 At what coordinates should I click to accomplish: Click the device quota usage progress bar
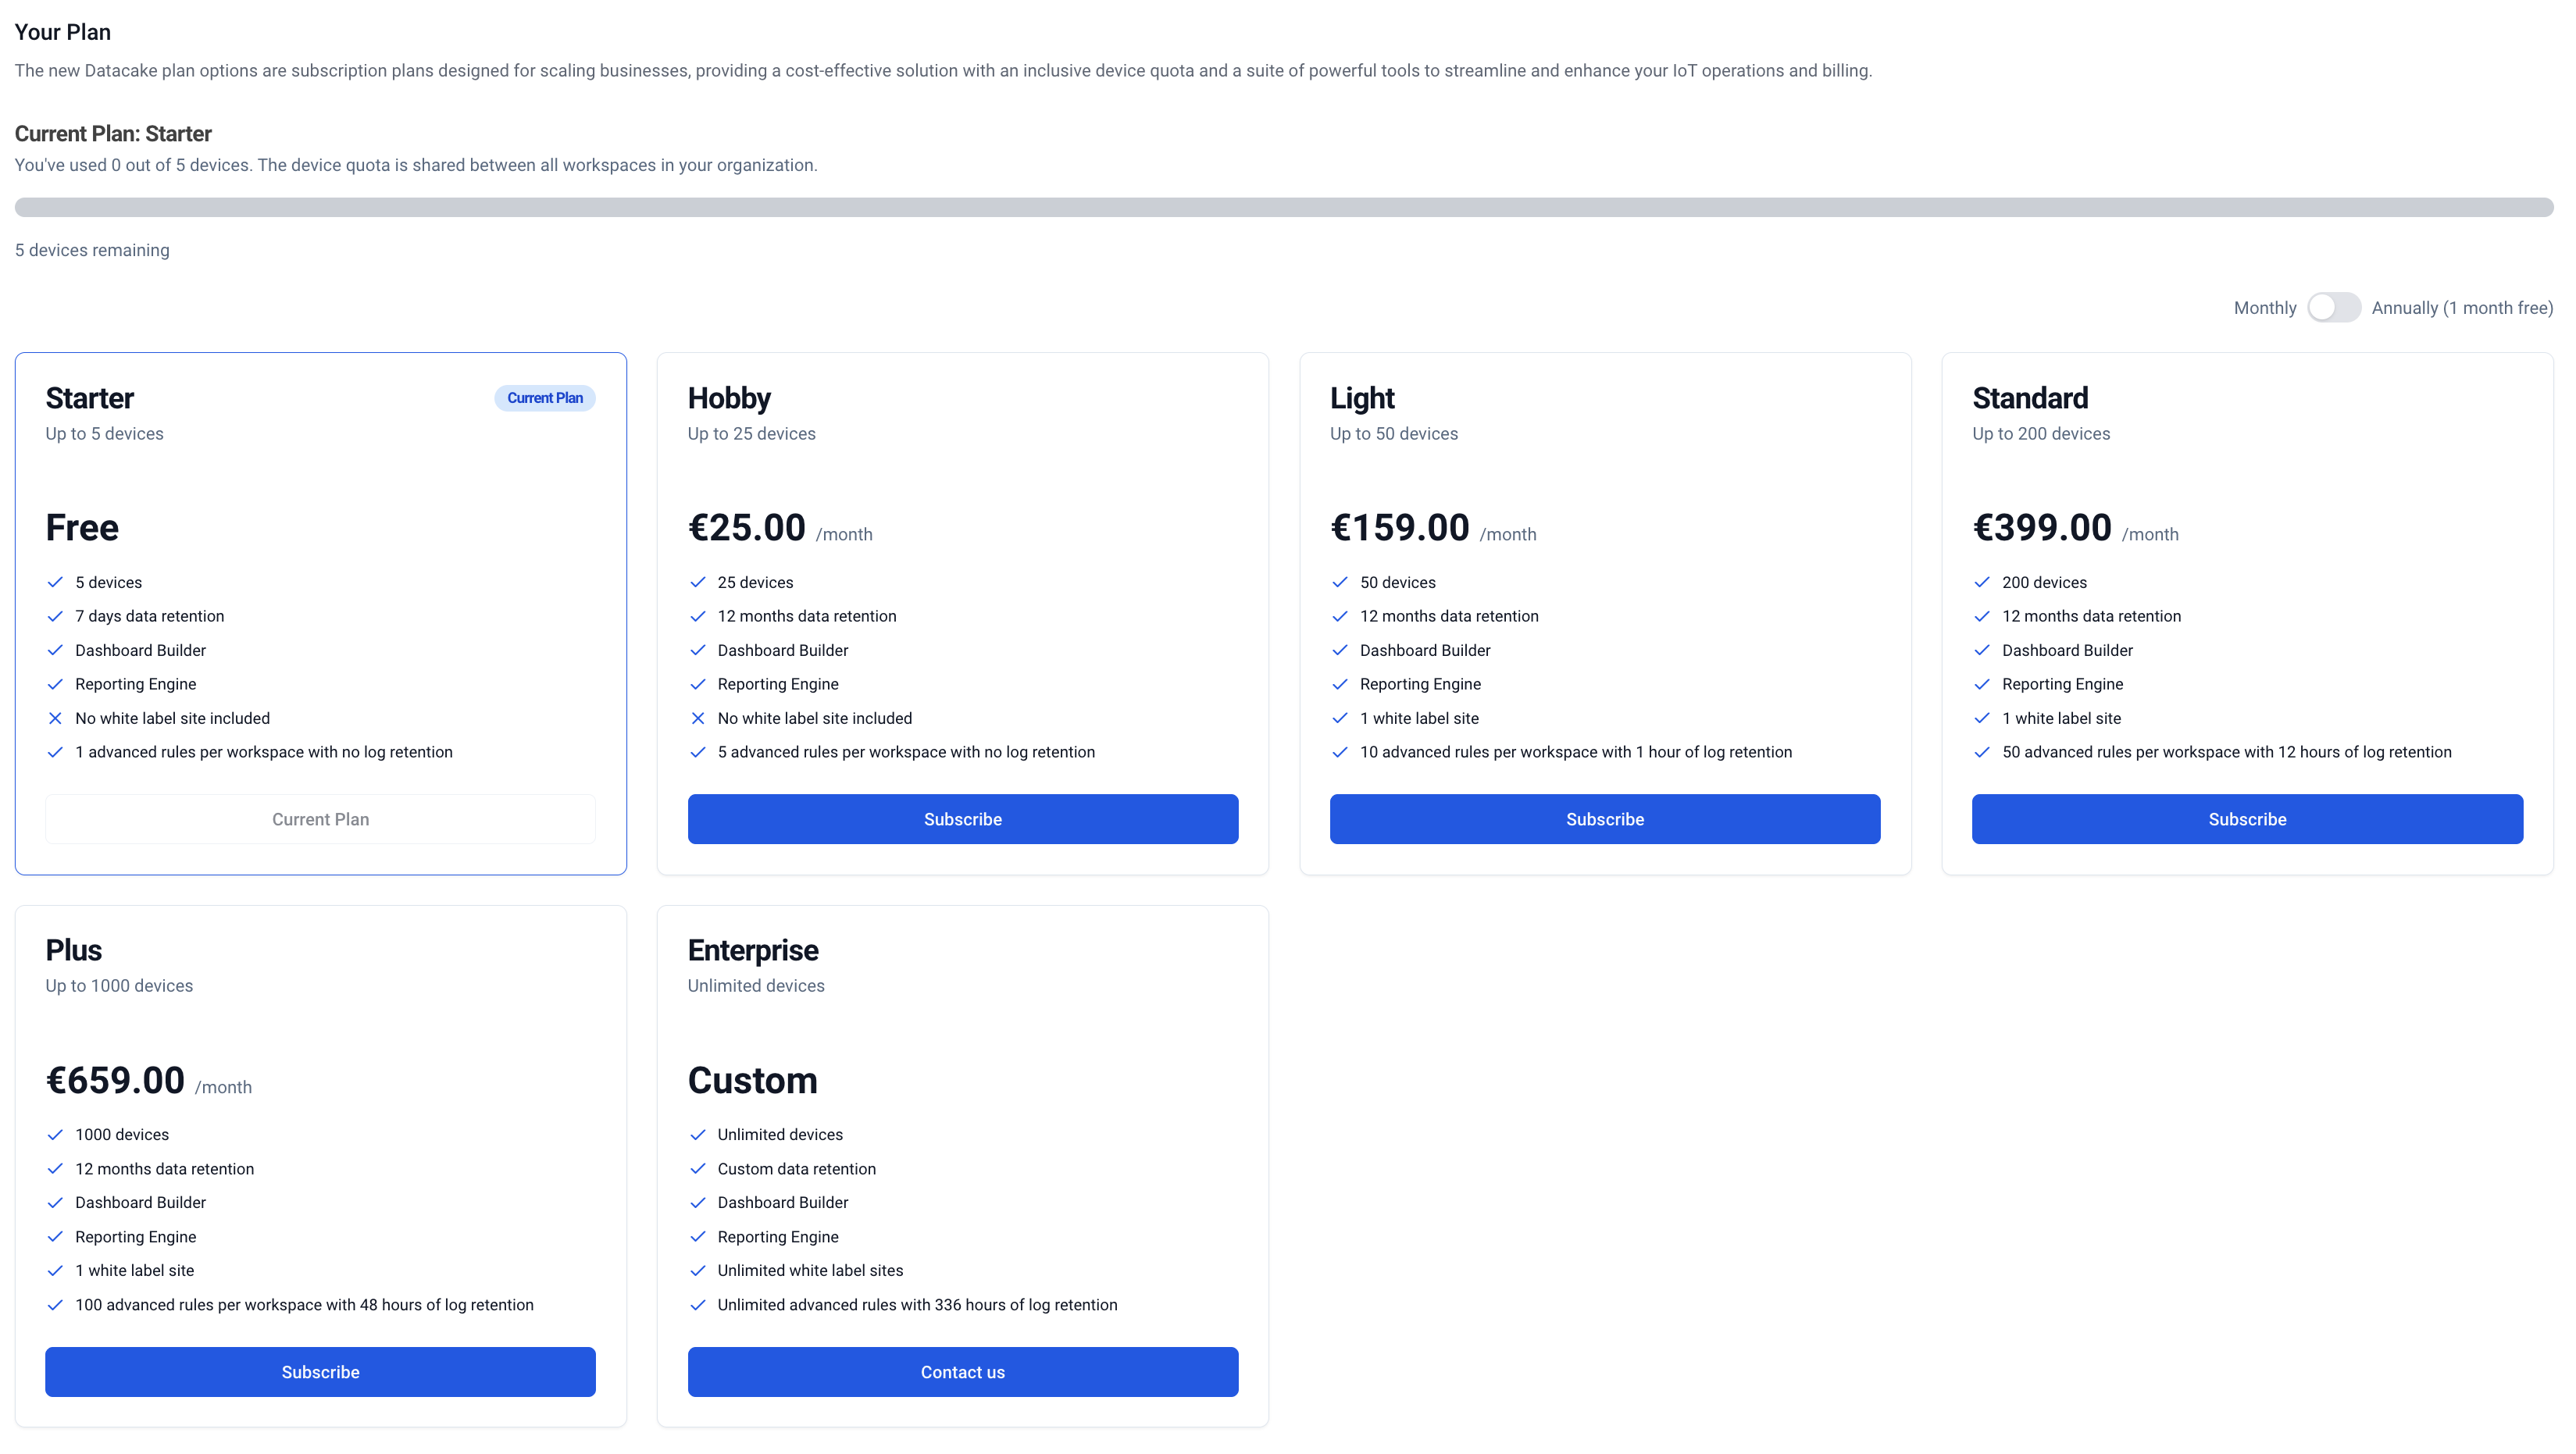click(x=1284, y=207)
